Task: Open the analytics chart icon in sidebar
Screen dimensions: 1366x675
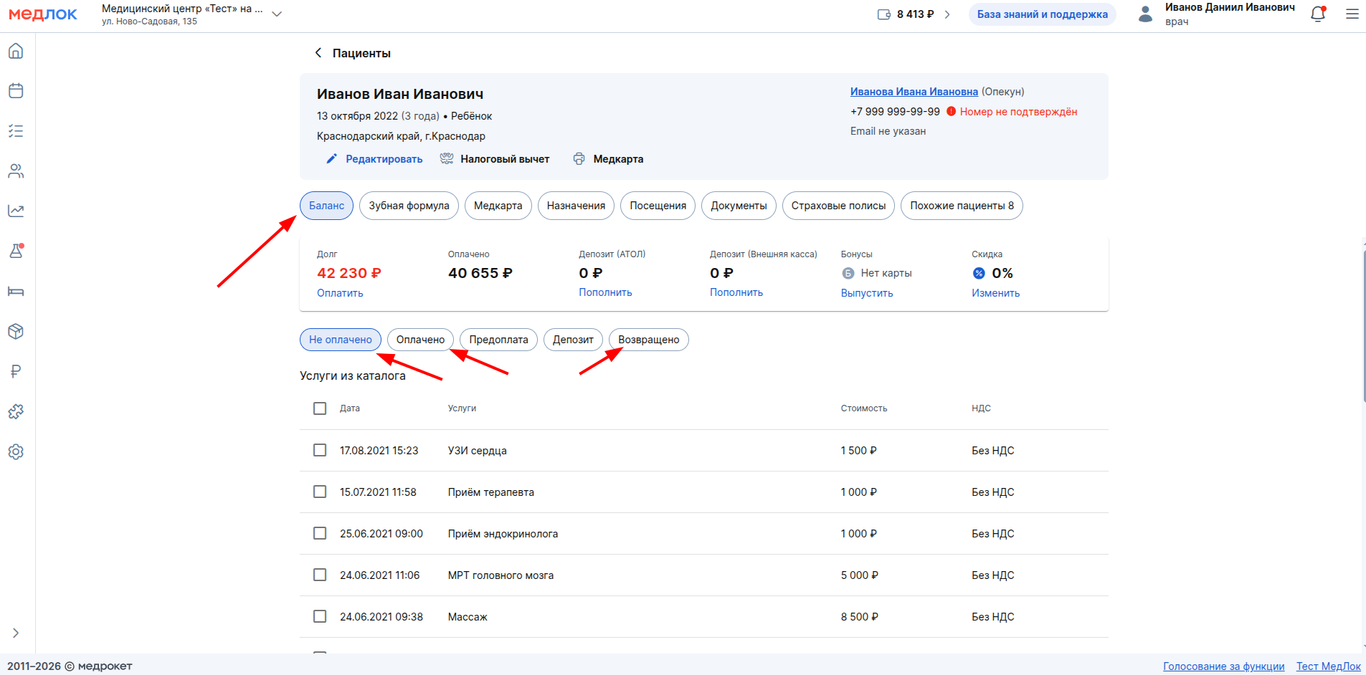Action: 16,211
